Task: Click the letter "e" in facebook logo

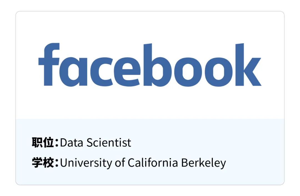Action: pyautogui.click(x=127, y=72)
